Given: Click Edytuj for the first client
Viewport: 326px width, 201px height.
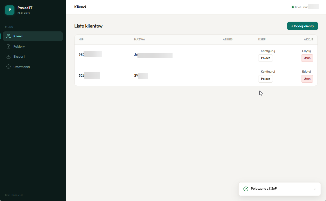Looking at the screenshot, I should point(306,51).
